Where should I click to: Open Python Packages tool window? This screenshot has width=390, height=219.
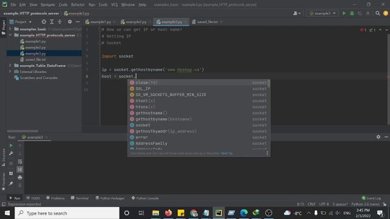[110, 198]
